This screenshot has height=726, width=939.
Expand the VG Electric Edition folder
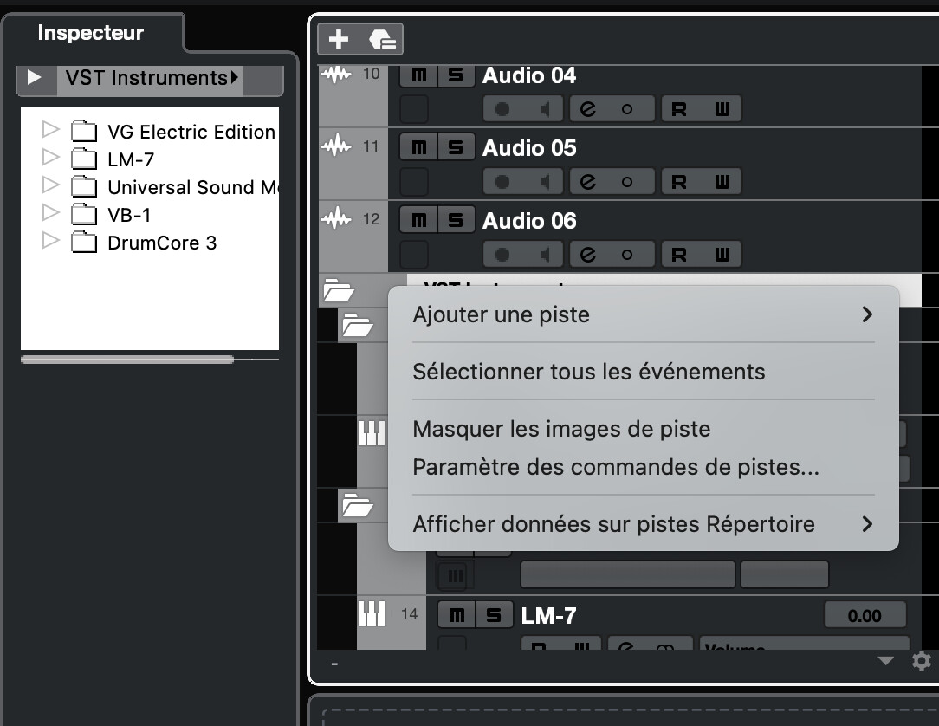point(50,131)
